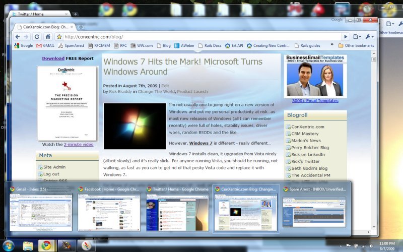Viewport: 403px width, 252px height.
Task: Click the Go arrow beside the address bar
Action: [x=346, y=37]
